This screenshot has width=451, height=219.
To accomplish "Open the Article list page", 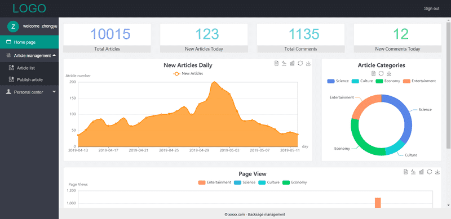I will [29, 68].
